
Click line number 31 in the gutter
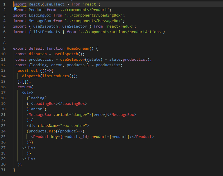coord(3,170)
